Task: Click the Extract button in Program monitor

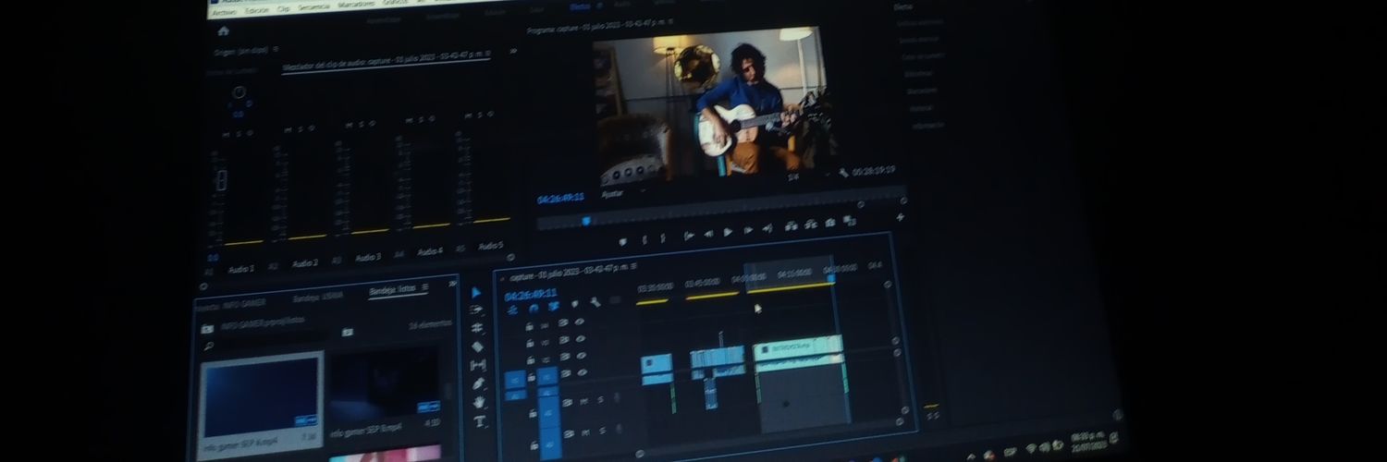Action: tap(811, 225)
